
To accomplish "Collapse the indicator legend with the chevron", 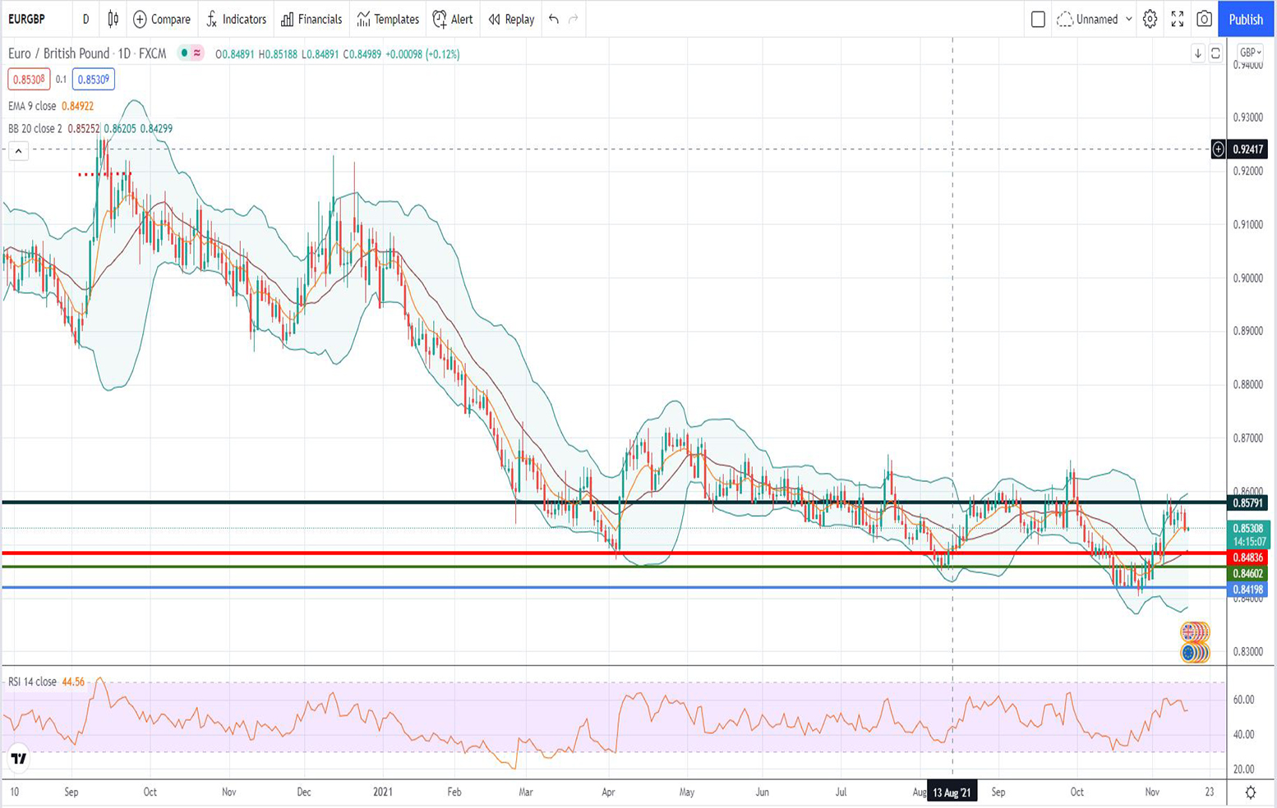I will click(18, 151).
